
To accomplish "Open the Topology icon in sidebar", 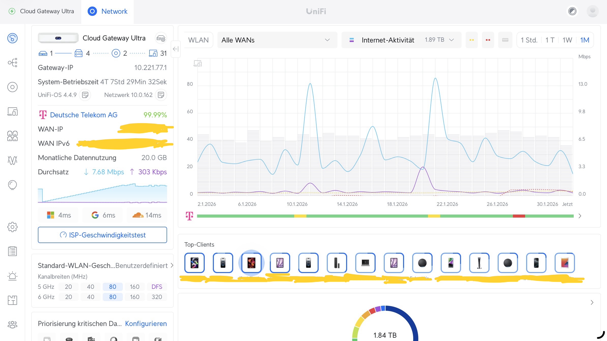I will point(12,63).
